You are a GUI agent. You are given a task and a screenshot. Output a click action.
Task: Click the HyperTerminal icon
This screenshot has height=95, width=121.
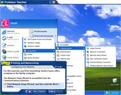coord(88,48)
